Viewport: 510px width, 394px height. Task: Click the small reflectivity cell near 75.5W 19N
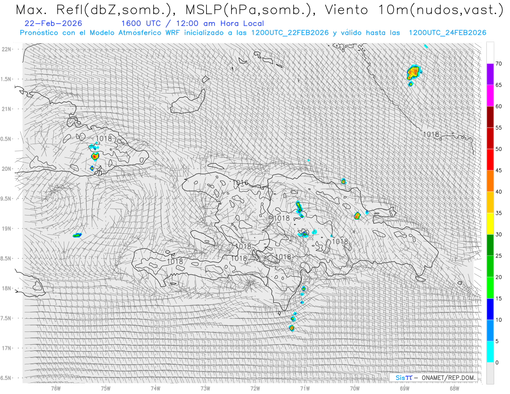tap(77, 235)
